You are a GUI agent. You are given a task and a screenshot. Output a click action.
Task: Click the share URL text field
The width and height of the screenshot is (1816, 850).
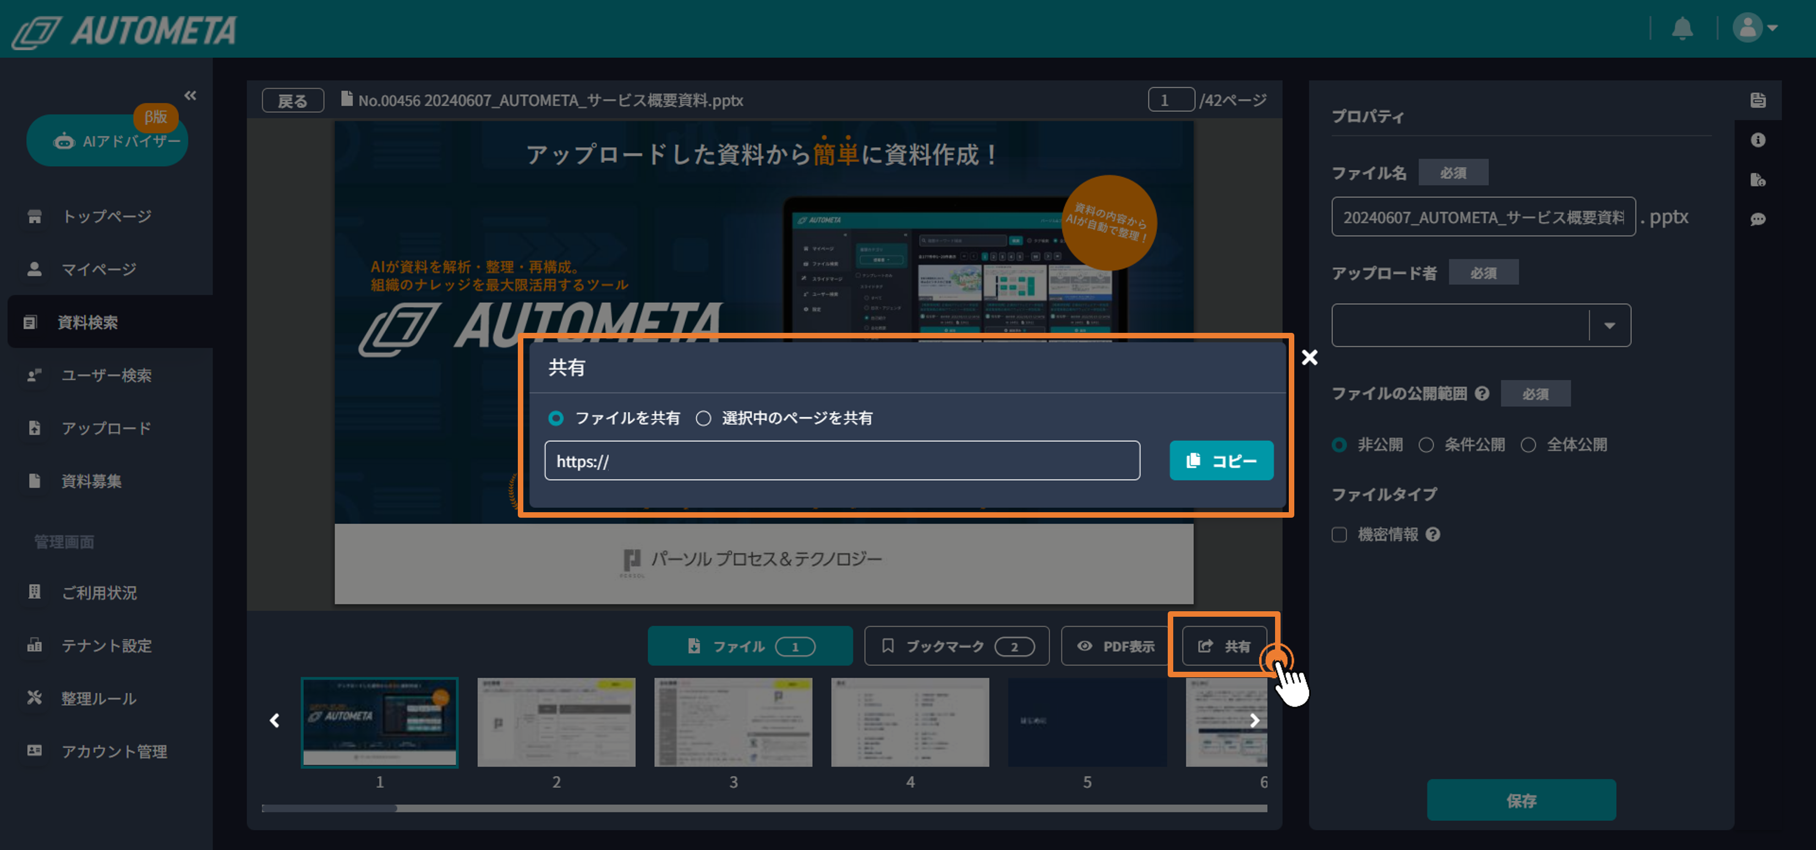pos(842,460)
